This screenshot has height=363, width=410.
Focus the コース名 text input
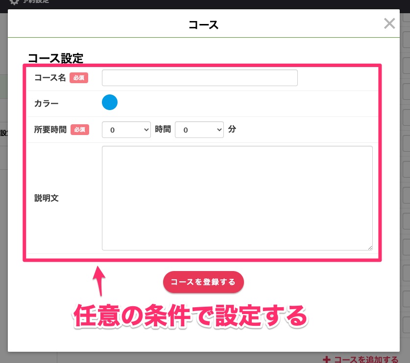(199, 78)
